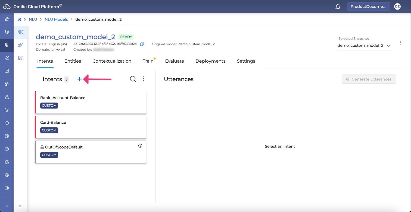Search intents with magnifier icon

click(133, 79)
